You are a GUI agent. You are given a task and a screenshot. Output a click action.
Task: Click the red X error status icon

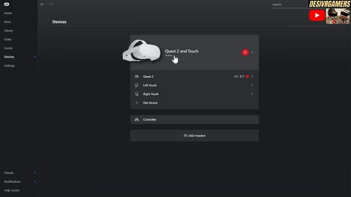(x=245, y=53)
